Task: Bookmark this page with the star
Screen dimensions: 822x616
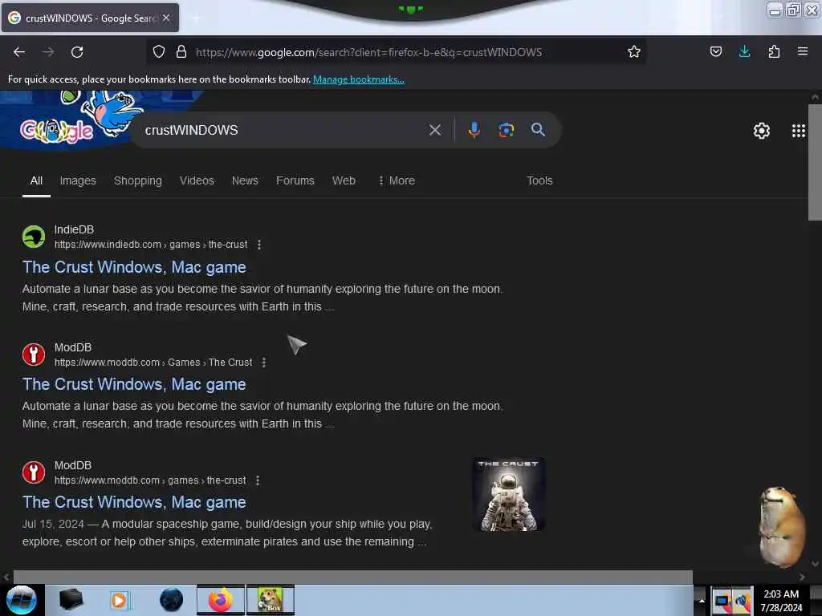Action: pyautogui.click(x=634, y=52)
